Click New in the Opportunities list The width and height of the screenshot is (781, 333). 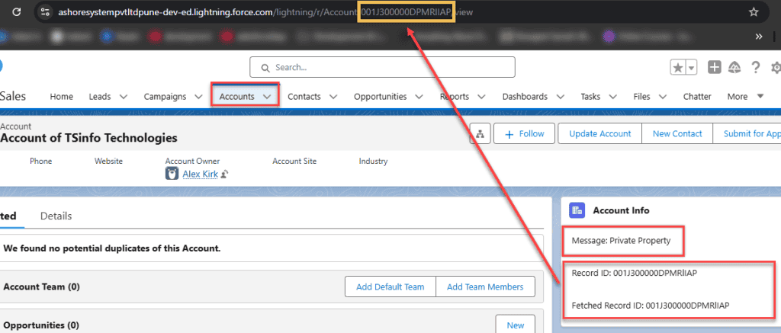516,325
